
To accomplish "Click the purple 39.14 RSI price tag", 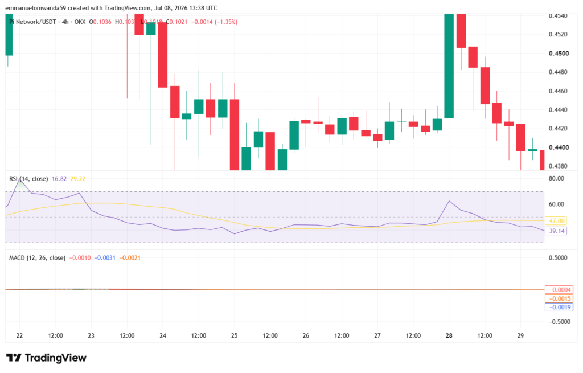I will tap(556, 231).
